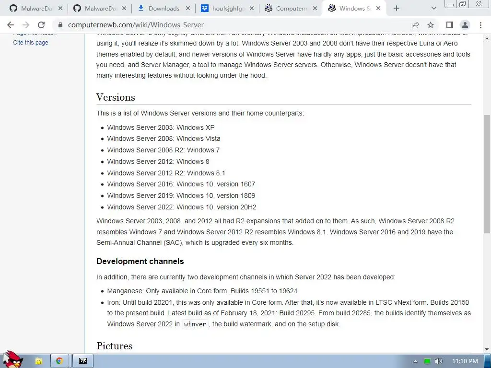Image resolution: width=491 pixels, height=368 pixels.
Task: Click the winver code text
Action: 195,324
